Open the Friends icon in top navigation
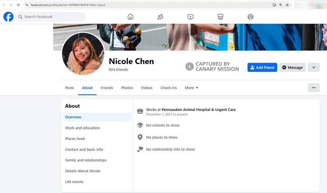The image size is (327, 193). coord(160,17)
